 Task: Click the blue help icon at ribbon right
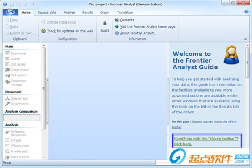click(246, 12)
